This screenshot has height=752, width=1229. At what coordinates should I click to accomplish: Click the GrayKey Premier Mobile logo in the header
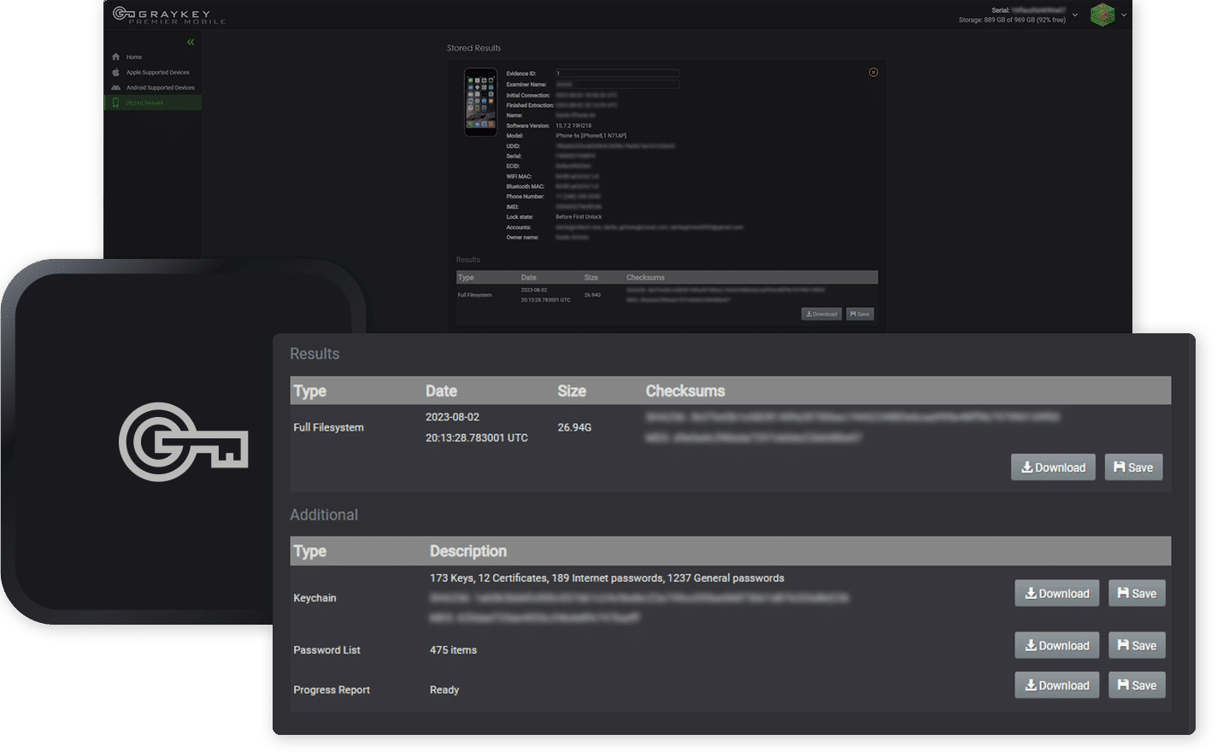(169, 15)
